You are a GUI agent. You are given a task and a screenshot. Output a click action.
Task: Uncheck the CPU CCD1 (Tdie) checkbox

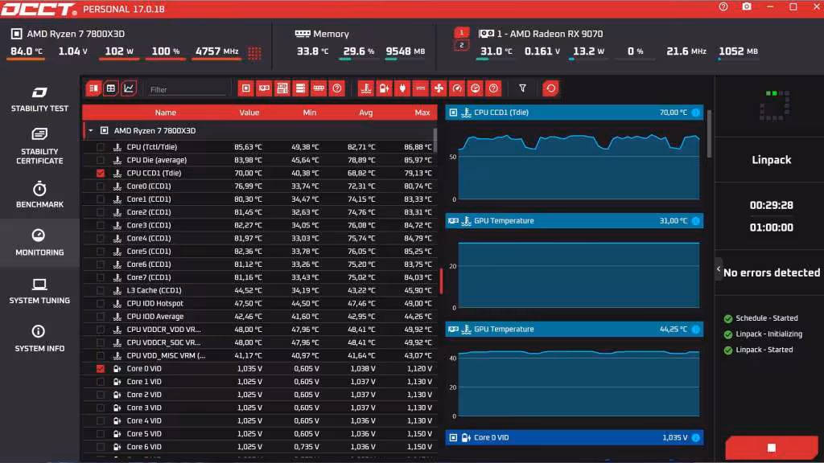click(x=101, y=174)
